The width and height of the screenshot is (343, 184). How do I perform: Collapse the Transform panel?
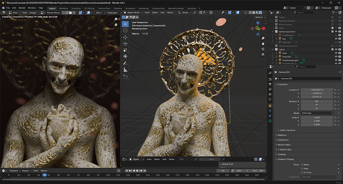[x=307, y=85]
